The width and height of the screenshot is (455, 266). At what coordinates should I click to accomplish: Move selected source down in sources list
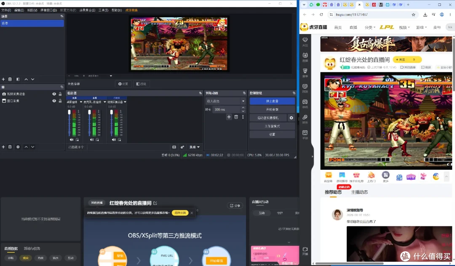click(32, 147)
